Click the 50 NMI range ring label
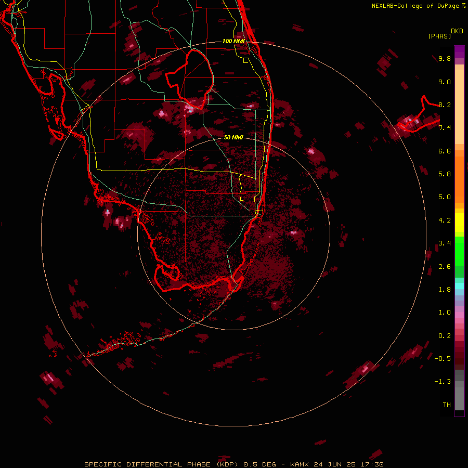The image size is (468, 468). (233, 137)
